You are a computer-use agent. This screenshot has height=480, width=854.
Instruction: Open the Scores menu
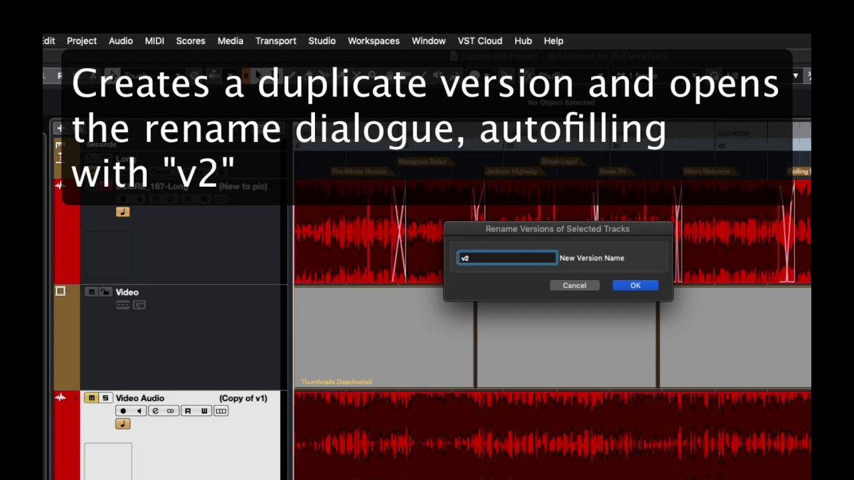click(x=191, y=41)
